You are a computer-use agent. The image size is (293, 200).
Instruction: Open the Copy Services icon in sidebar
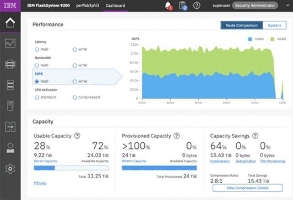coord(10,127)
